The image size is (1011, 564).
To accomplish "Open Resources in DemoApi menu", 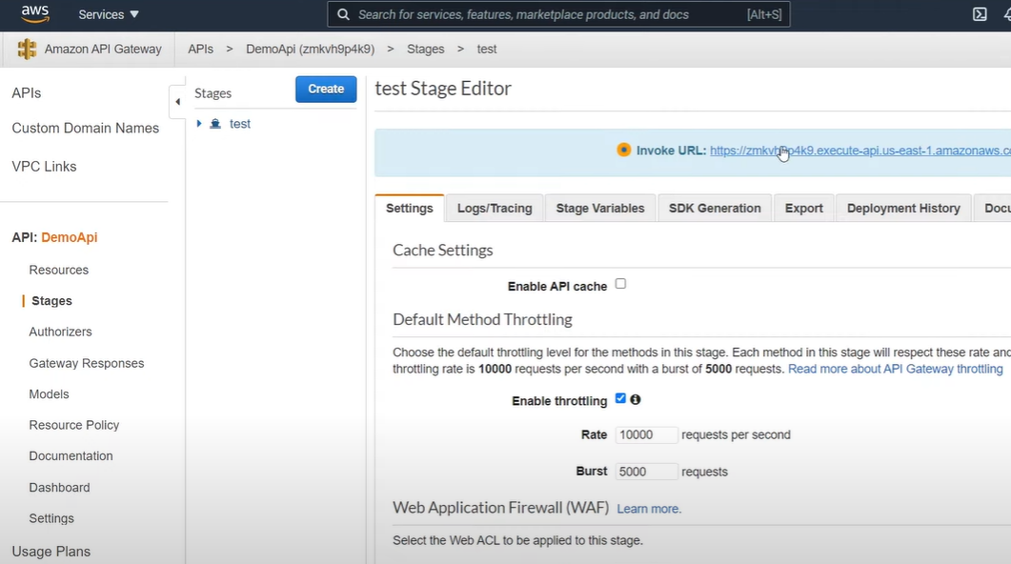I will click(59, 270).
